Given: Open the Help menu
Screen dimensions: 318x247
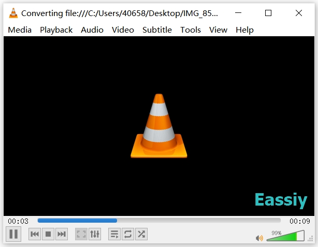Looking at the screenshot, I should [x=244, y=30].
